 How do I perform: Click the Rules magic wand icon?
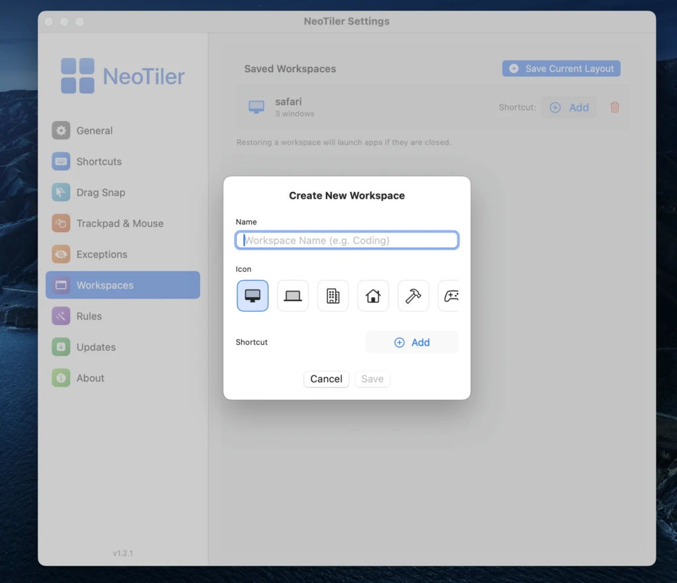(61, 316)
